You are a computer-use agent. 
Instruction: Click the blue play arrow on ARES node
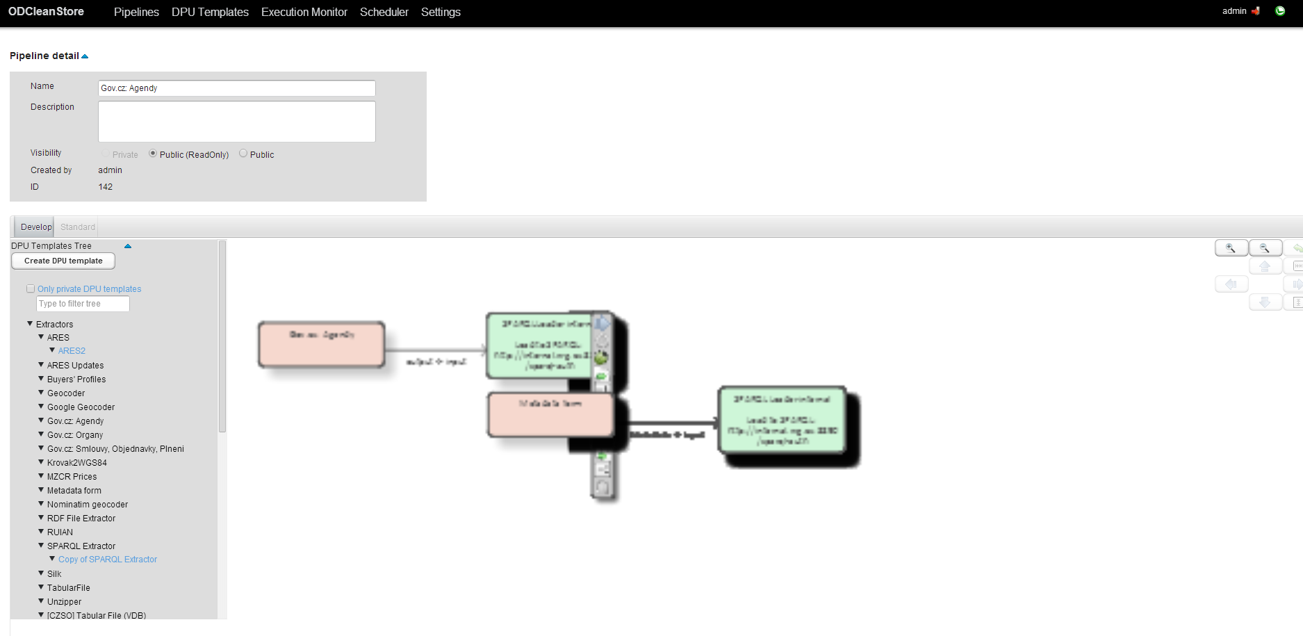click(x=602, y=323)
